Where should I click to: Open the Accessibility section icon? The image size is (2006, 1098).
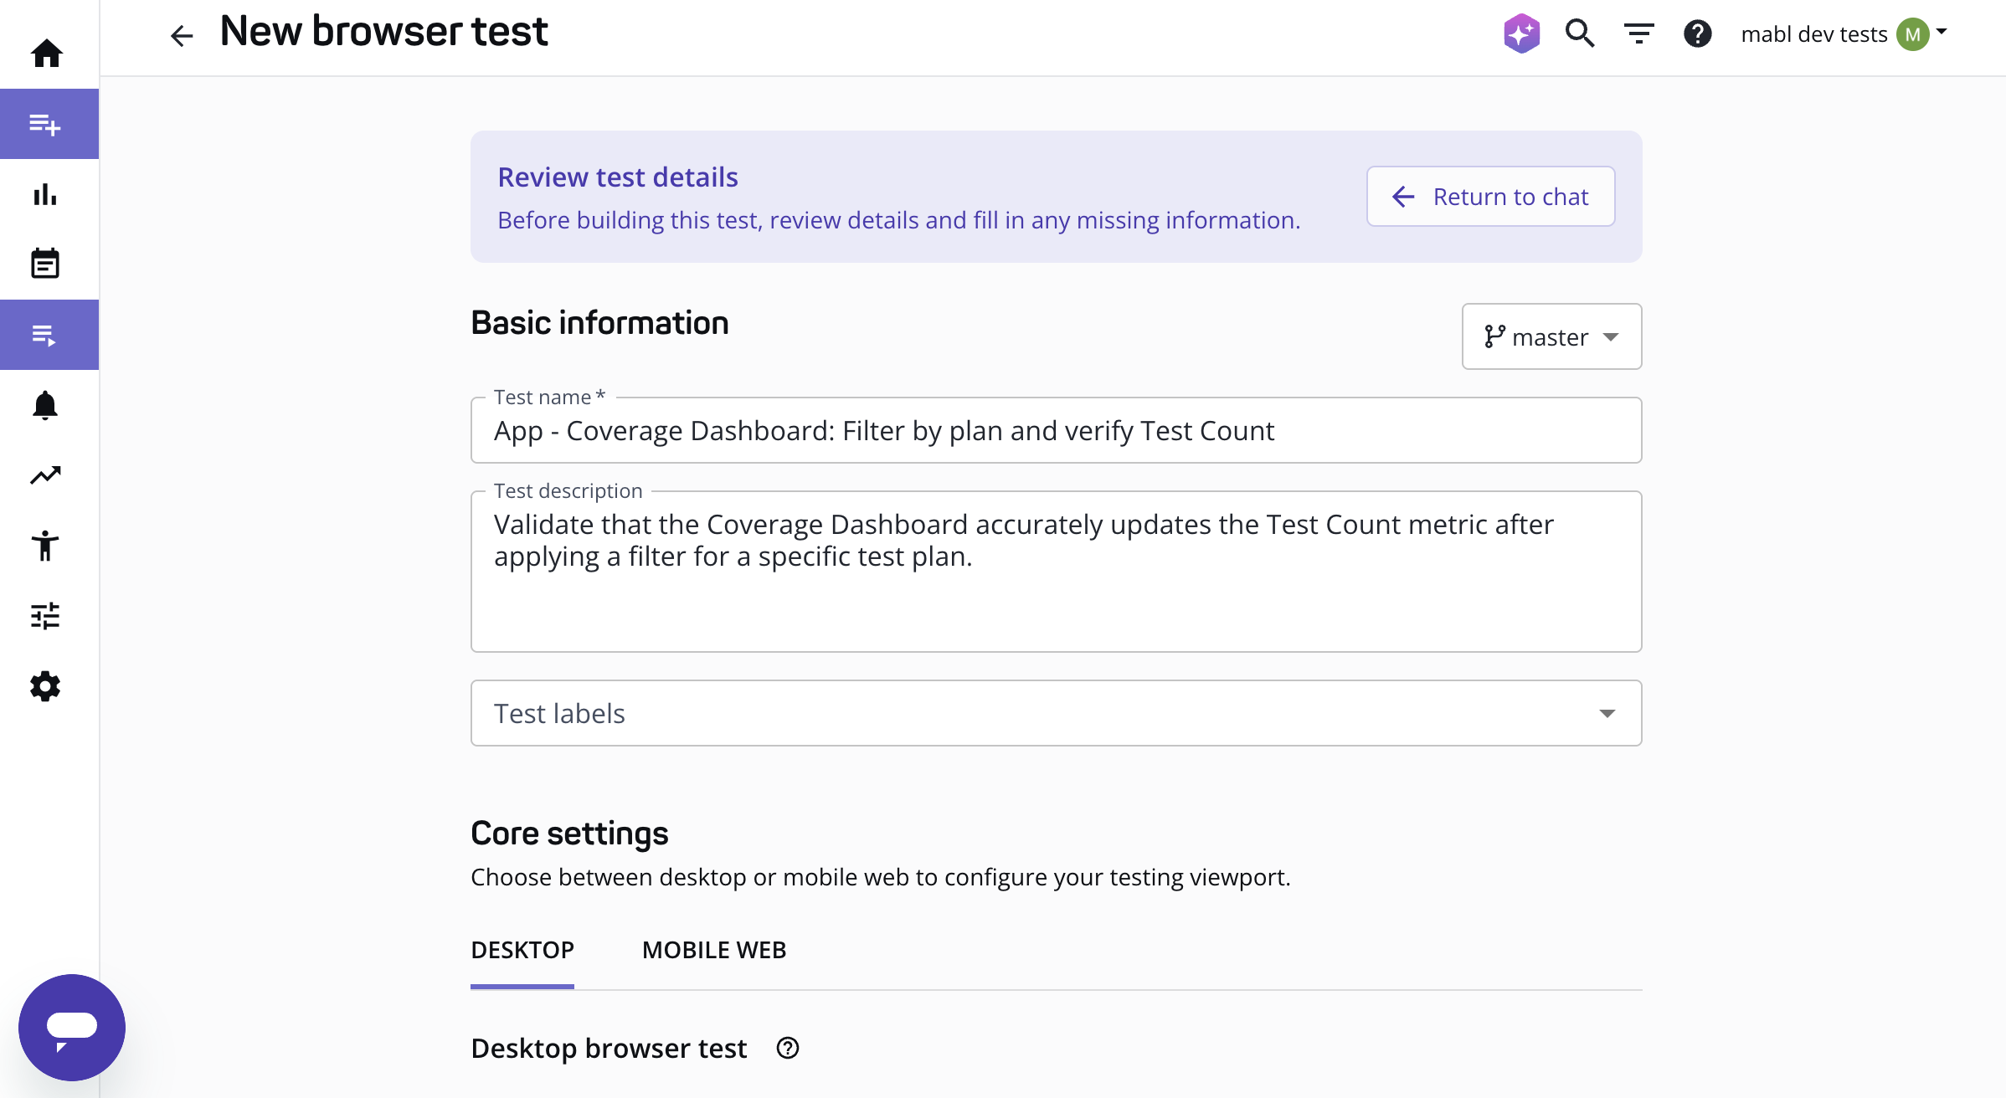[45, 546]
